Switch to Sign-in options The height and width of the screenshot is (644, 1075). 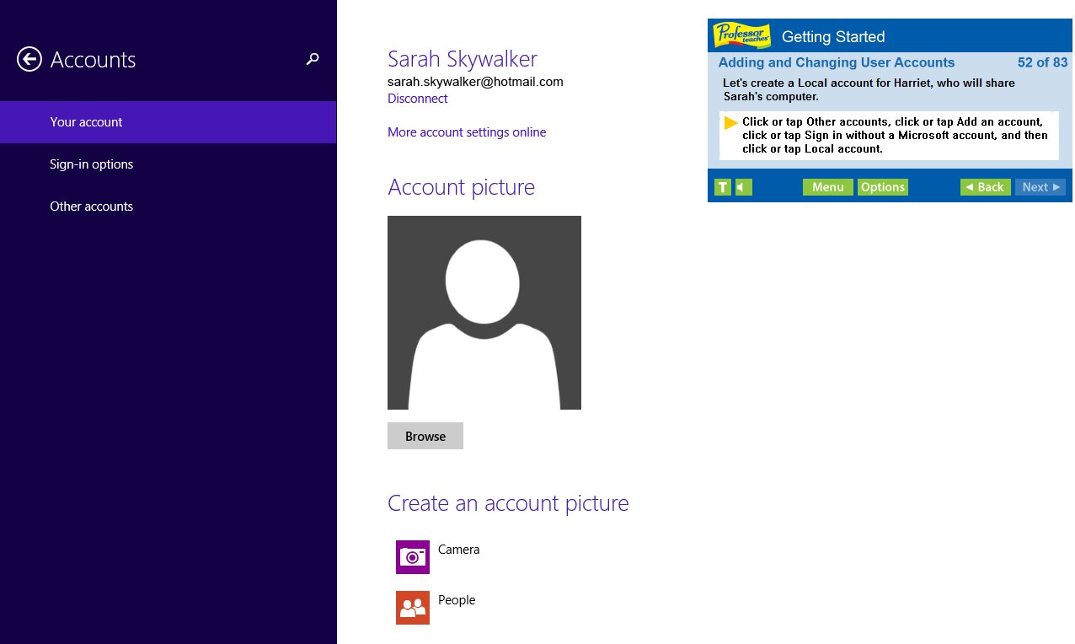[91, 164]
